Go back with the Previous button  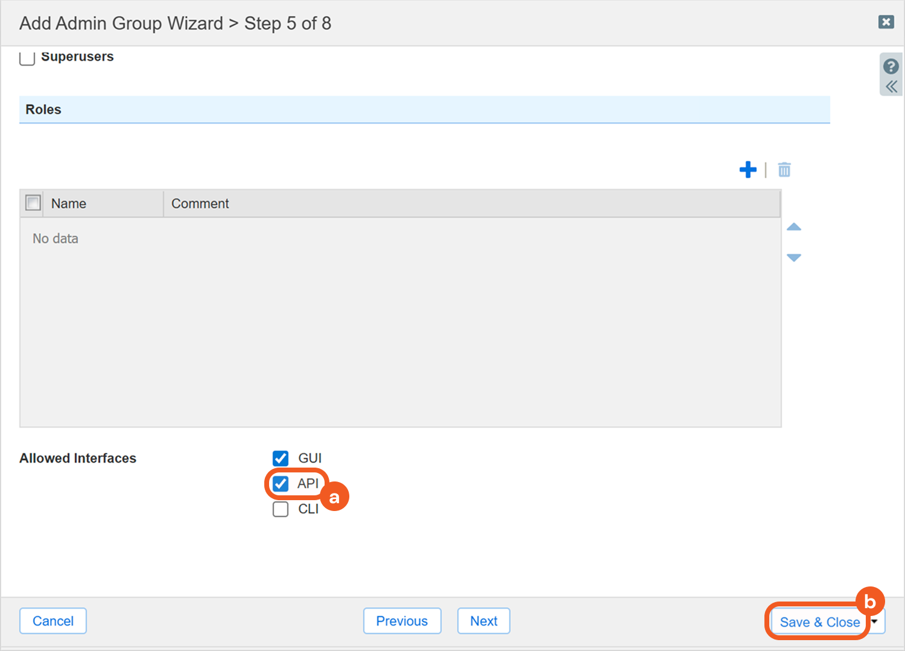pos(402,621)
